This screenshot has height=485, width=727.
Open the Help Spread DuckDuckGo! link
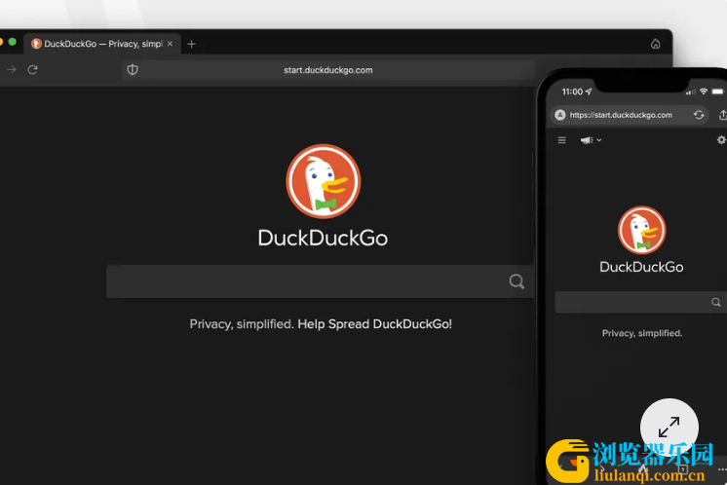tap(374, 323)
